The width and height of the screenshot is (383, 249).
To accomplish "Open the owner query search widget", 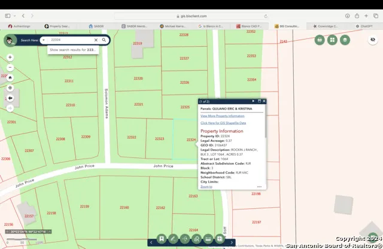I will tap(197, 239).
